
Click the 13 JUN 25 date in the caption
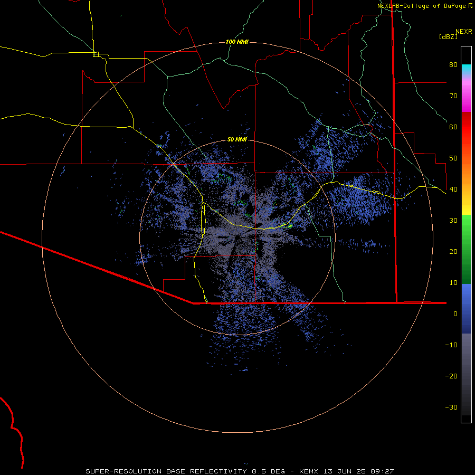pos(345,471)
